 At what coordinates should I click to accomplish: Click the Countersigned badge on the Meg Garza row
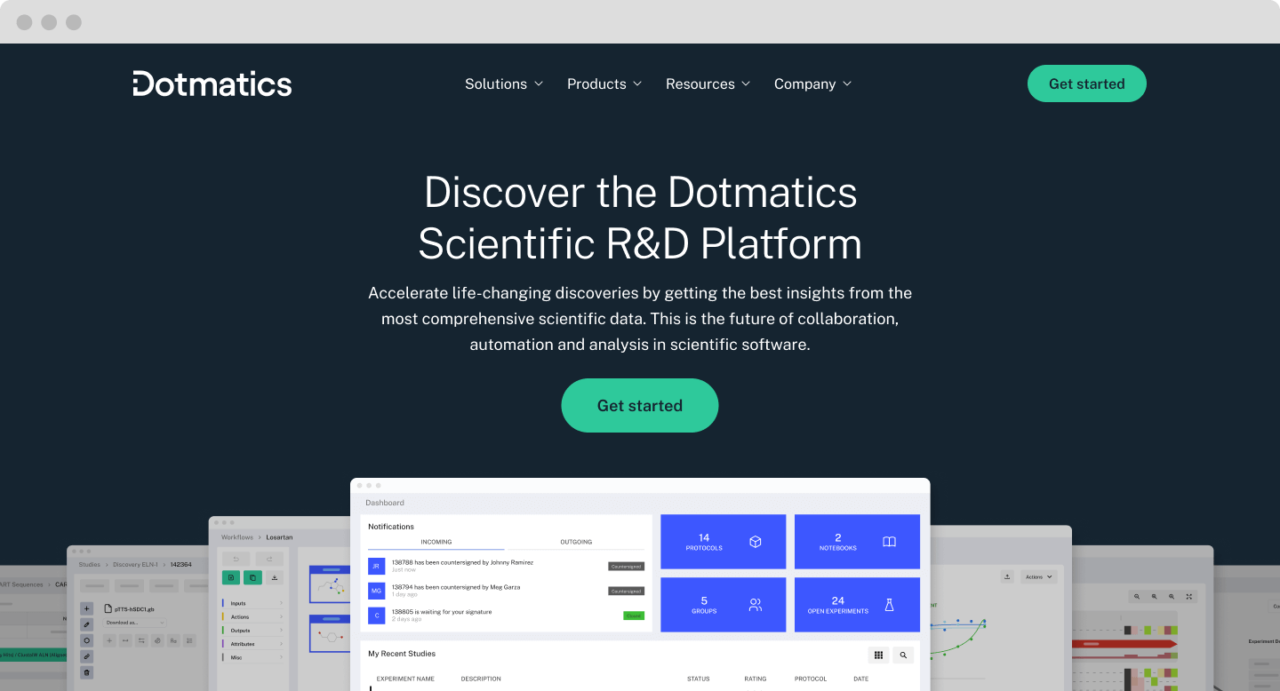click(626, 591)
